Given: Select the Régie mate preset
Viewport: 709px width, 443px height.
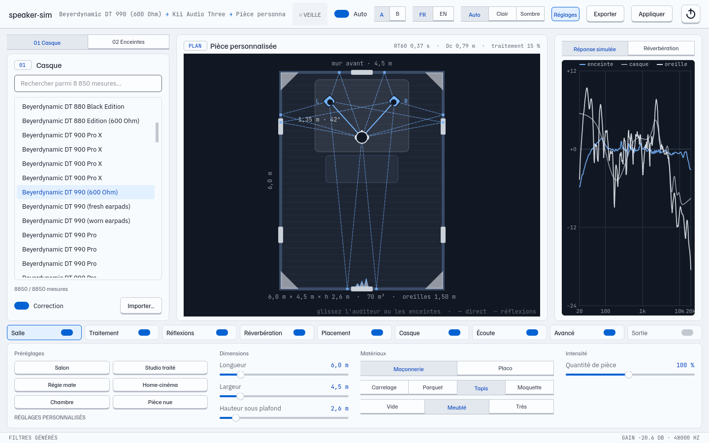Looking at the screenshot, I should click(x=62, y=385).
